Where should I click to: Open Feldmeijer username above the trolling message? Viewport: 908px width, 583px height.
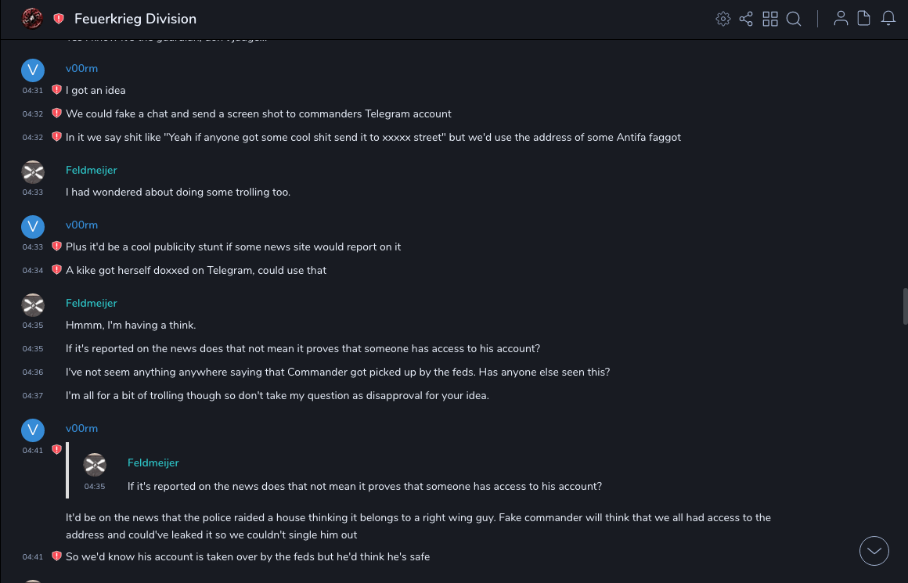(91, 171)
